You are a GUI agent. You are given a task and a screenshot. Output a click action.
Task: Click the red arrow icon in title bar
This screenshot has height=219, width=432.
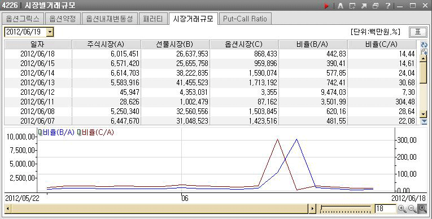pos(326,6)
